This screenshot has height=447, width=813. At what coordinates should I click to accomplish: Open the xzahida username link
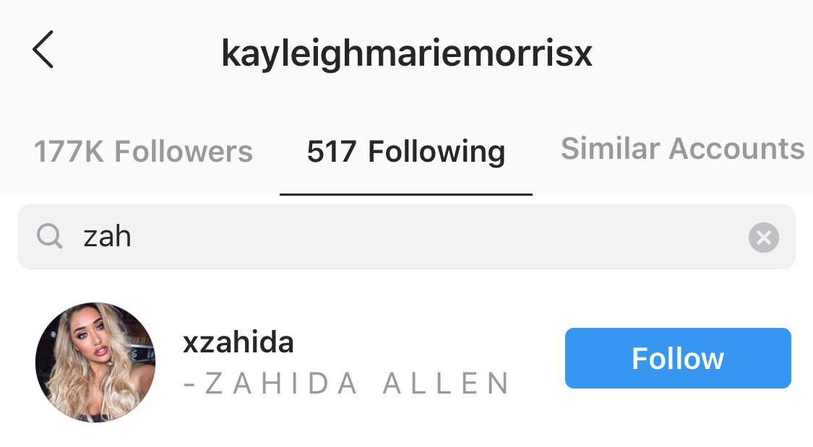(238, 342)
